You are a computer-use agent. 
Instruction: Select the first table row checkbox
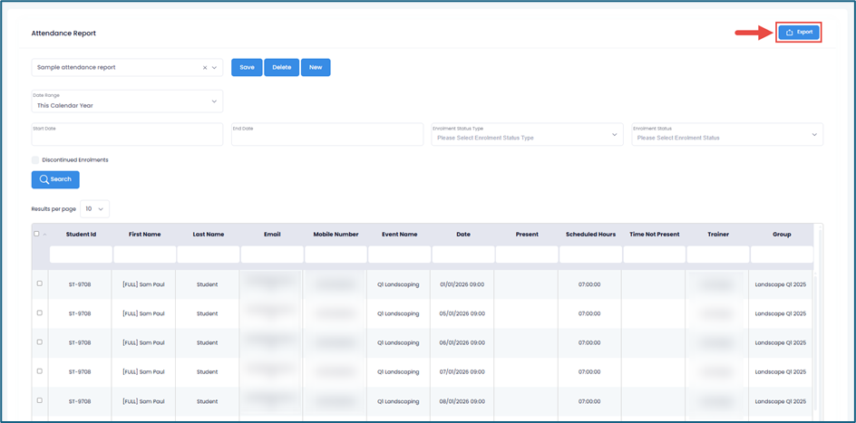40,284
